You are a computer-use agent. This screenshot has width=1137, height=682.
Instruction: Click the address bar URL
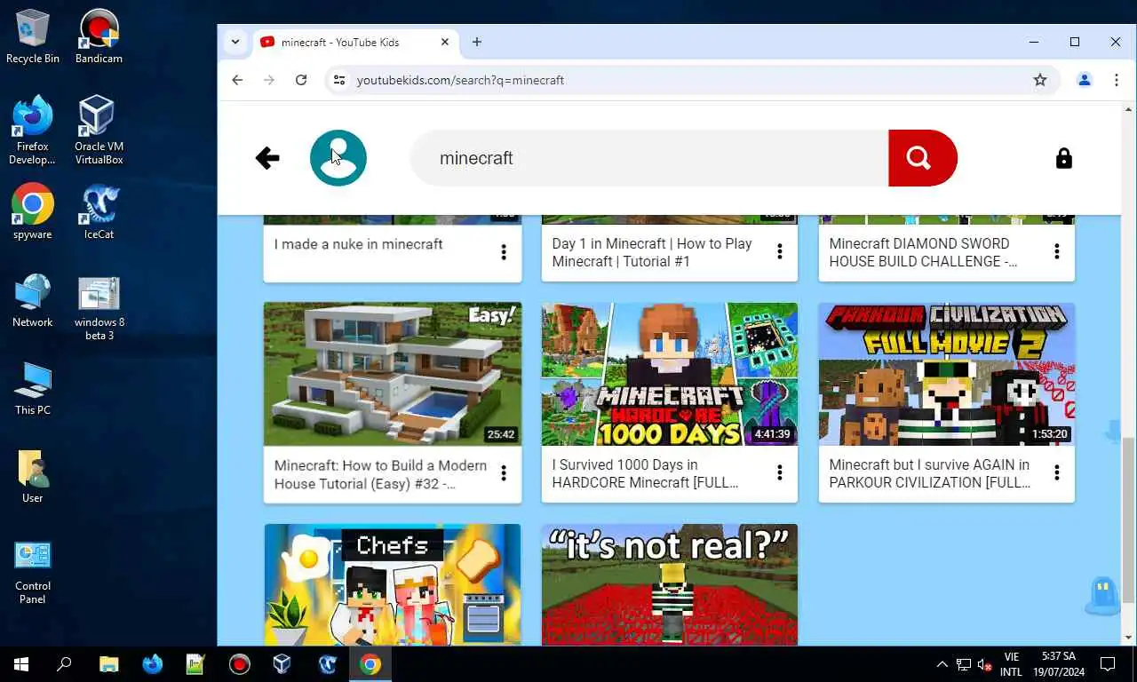[x=460, y=80]
